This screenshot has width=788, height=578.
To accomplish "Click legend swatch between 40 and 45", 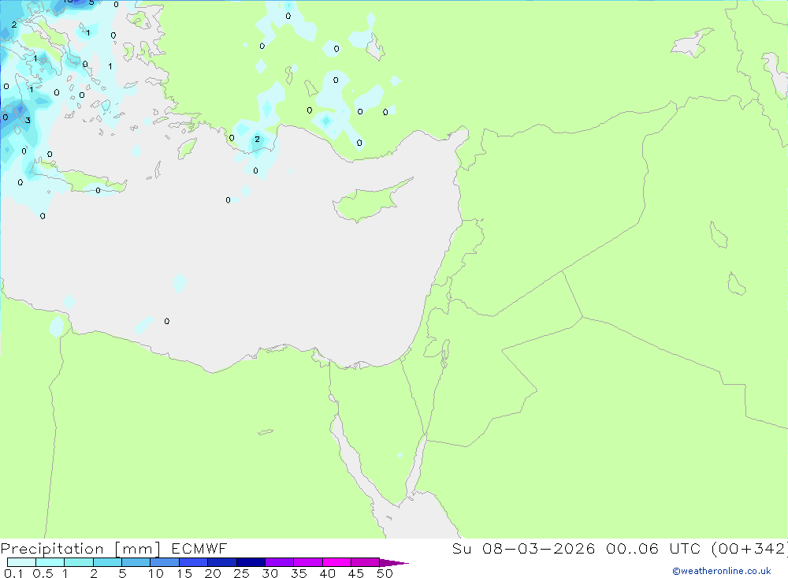I will point(336,562).
